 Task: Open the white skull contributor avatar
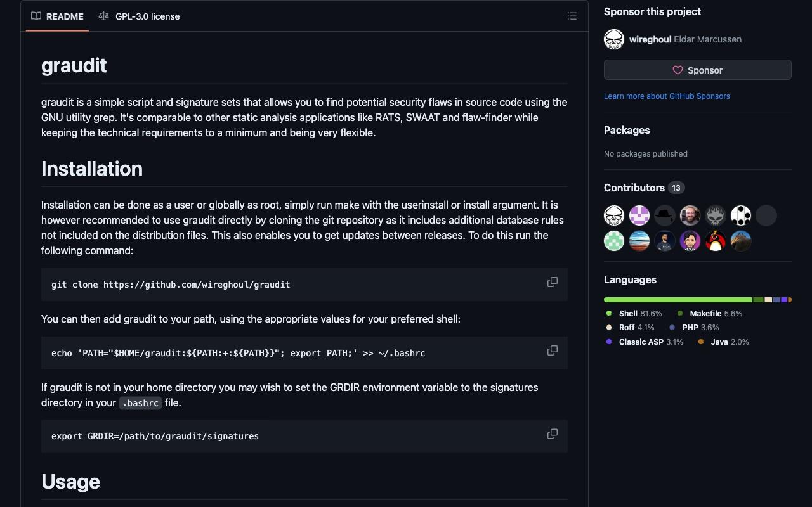[614, 215]
